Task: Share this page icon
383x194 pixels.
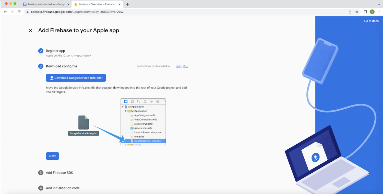Action: tap(350, 12)
